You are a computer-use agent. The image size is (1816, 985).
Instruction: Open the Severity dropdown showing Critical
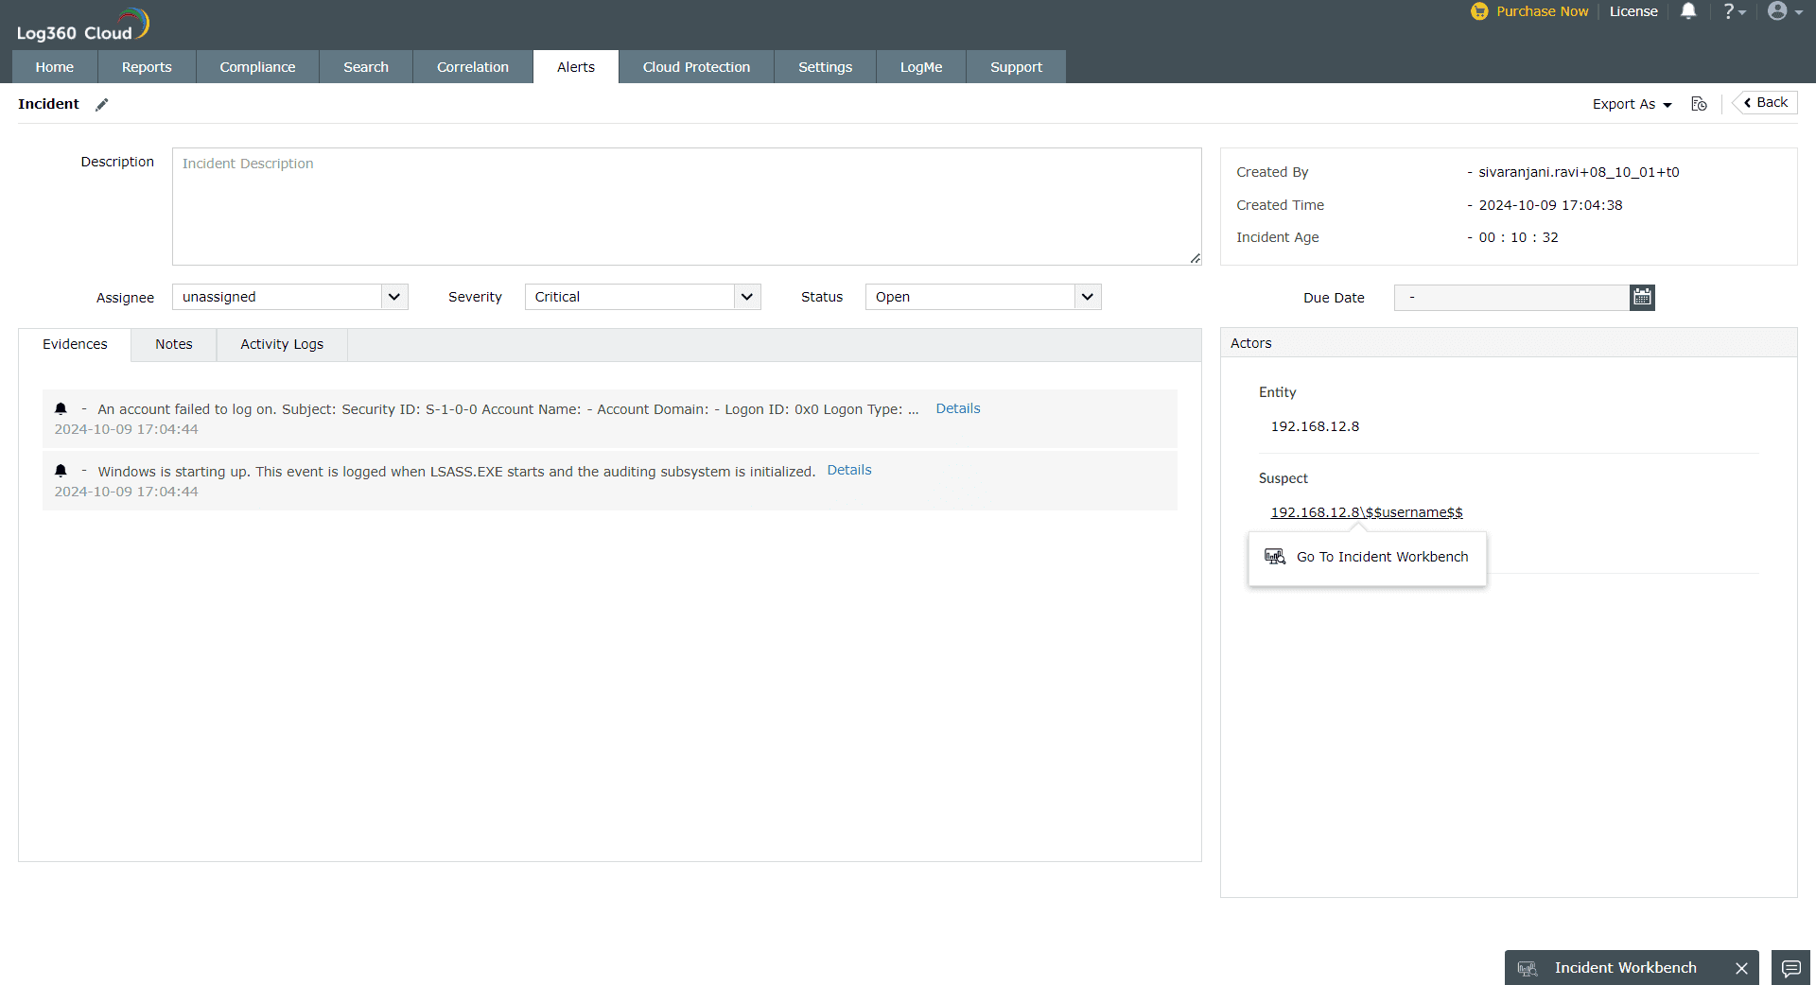click(x=642, y=297)
